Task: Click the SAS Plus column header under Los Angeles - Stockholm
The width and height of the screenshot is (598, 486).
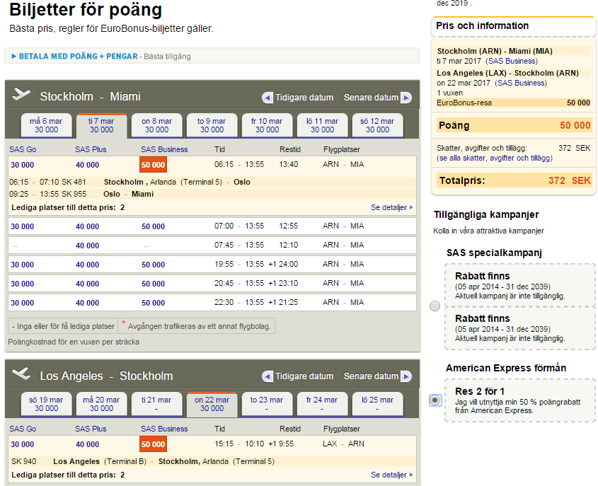Action: click(x=91, y=429)
